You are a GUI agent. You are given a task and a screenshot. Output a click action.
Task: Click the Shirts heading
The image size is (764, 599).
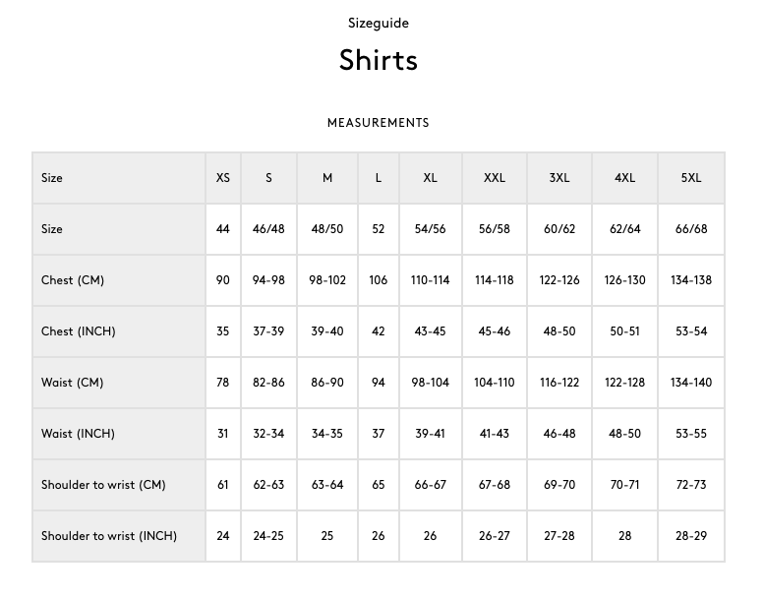tap(379, 60)
